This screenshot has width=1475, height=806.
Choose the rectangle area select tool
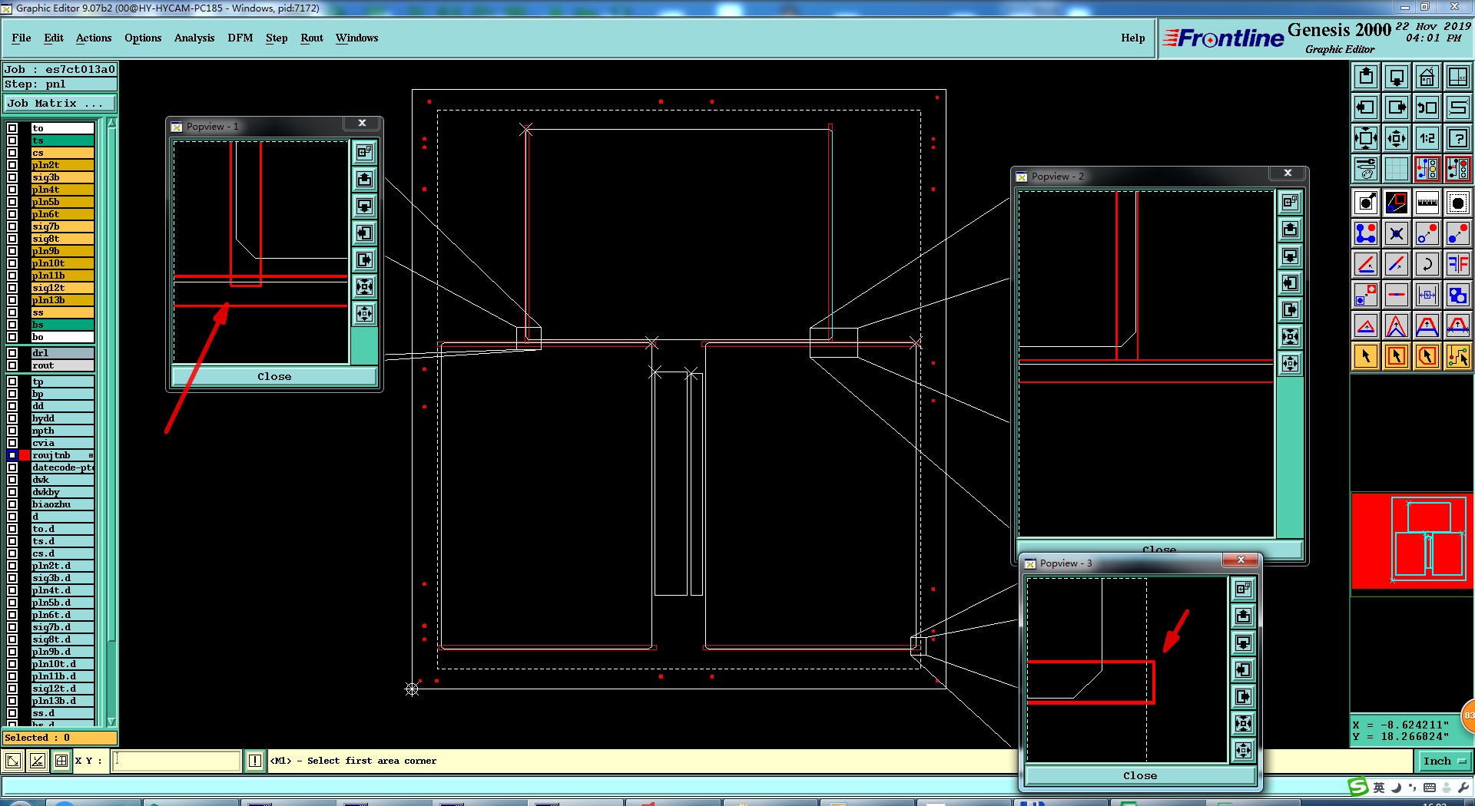[x=1397, y=356]
